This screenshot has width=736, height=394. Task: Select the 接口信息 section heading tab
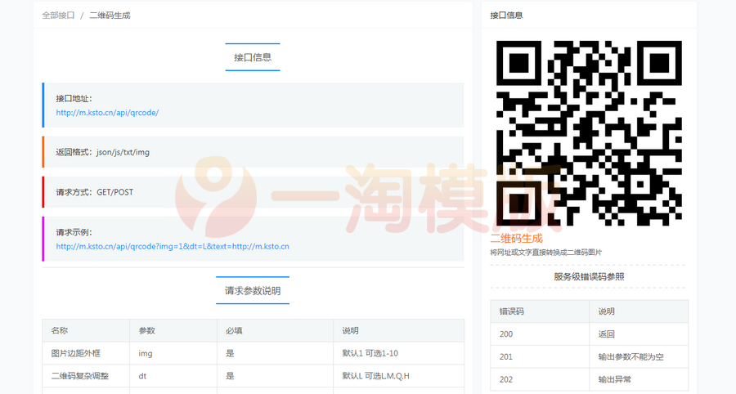[x=253, y=57]
